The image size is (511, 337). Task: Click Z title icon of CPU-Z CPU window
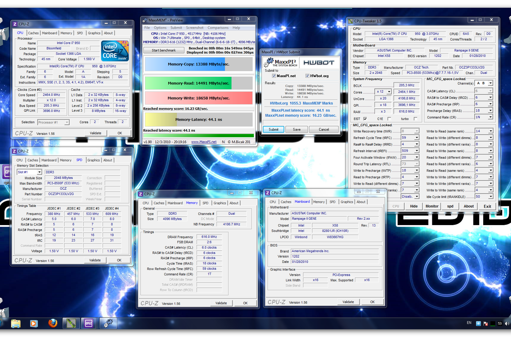click(x=15, y=24)
